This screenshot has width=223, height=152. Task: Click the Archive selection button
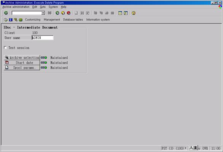coord(22,58)
